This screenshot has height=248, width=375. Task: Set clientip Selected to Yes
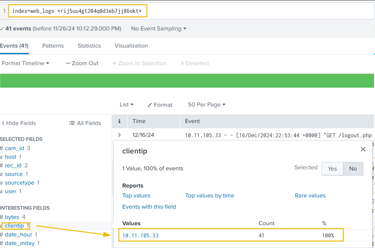click(x=332, y=169)
